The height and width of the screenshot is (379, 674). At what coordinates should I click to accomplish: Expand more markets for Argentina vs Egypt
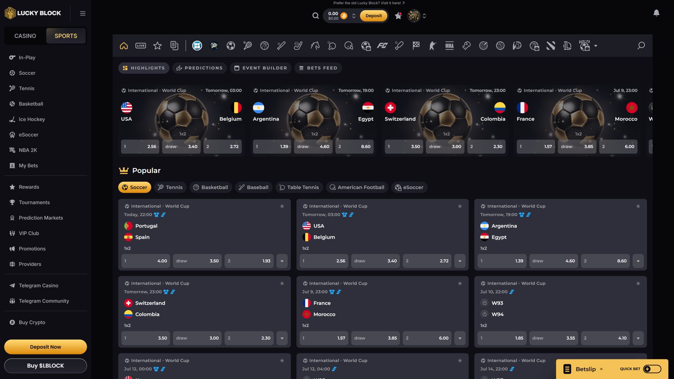[638, 261]
